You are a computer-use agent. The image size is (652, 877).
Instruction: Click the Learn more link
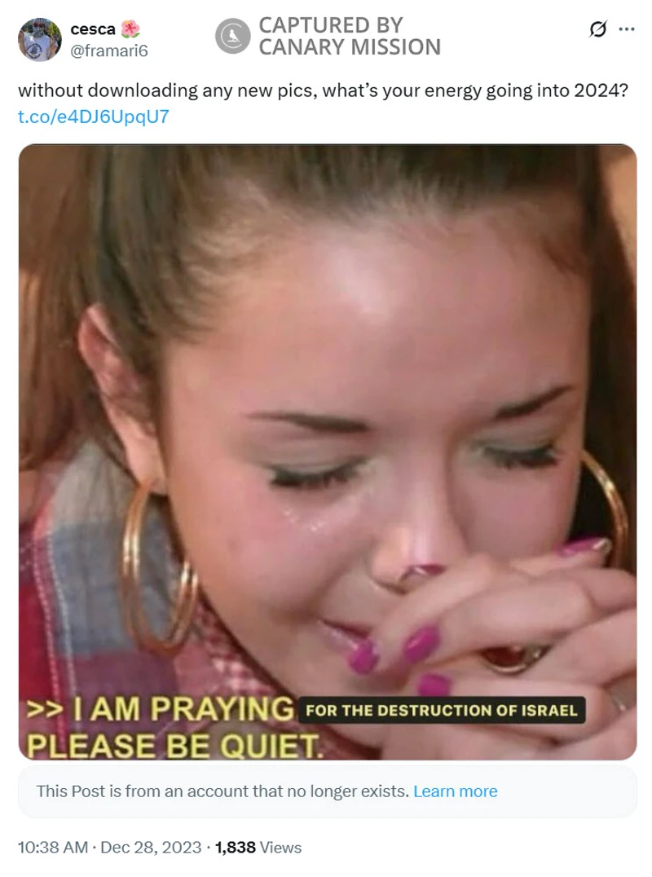tap(455, 791)
